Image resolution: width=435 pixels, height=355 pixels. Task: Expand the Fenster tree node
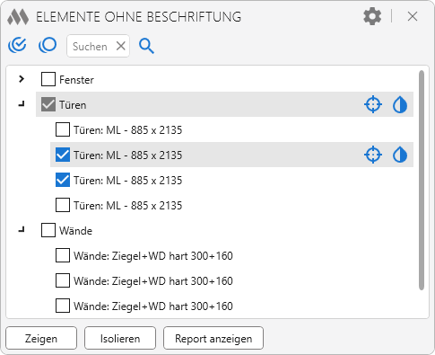pos(22,79)
